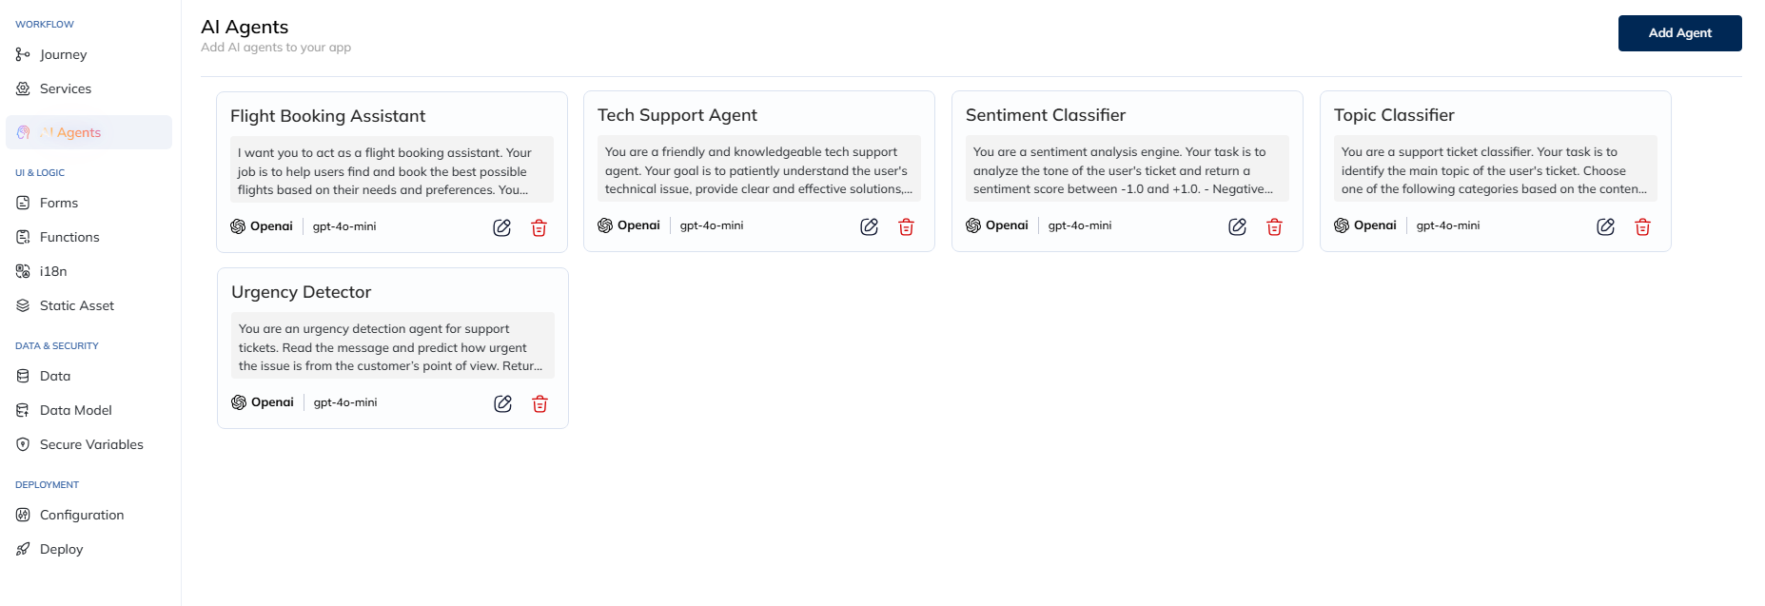Select the Journey icon in the sidebar
The image size is (1765, 606).
pyautogui.click(x=21, y=54)
